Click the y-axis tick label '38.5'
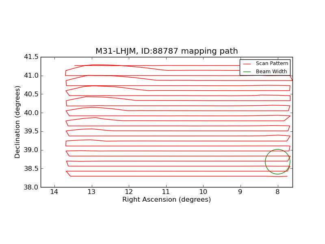Screen dimensions: 325x244 click(x=31, y=168)
